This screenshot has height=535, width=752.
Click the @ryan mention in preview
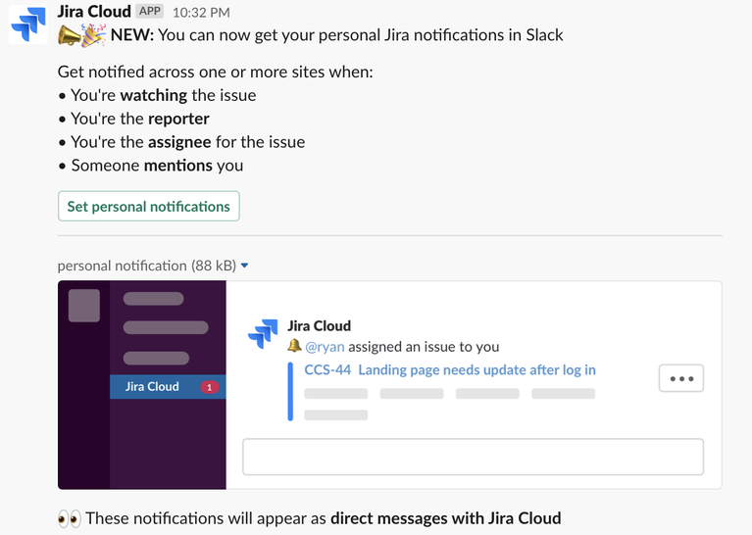pos(325,347)
